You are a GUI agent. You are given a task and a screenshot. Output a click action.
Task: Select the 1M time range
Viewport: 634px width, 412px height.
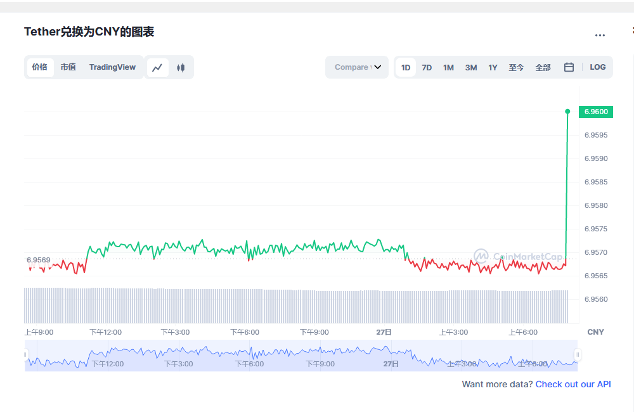coord(448,68)
